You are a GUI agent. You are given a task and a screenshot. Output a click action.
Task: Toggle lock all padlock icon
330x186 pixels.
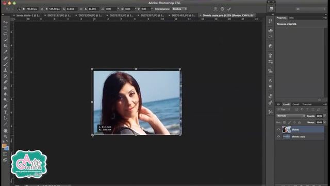(x=299, y=122)
